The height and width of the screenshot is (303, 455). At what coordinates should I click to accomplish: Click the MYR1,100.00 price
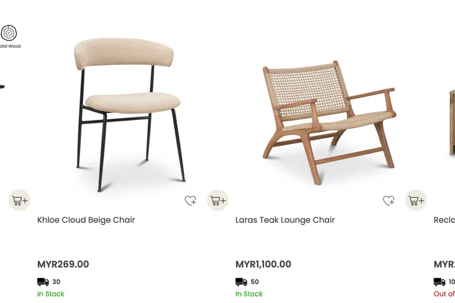pyautogui.click(x=263, y=264)
